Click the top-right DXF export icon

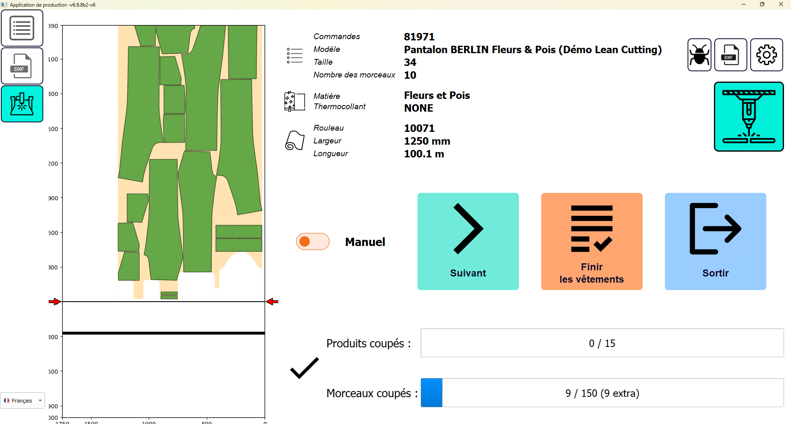pyautogui.click(x=730, y=55)
